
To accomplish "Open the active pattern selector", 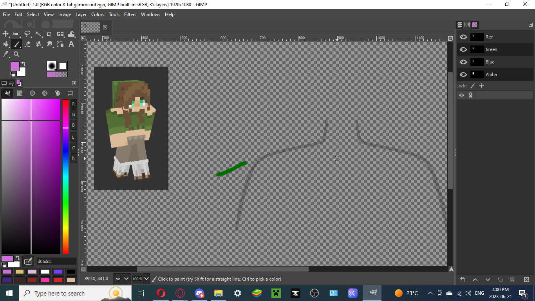I will [x=63, y=66].
